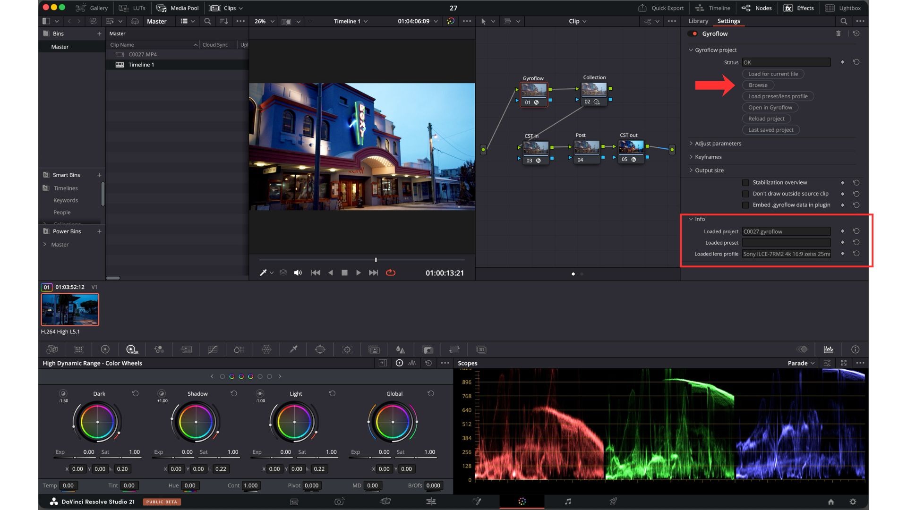Open the Tracker palette

[x=347, y=349]
